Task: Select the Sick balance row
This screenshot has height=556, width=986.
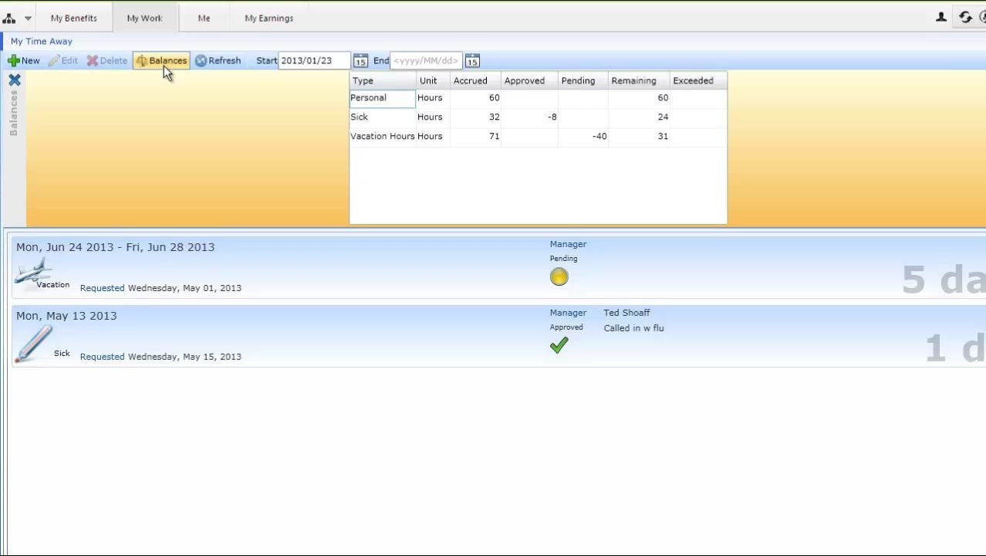Action: click(x=538, y=117)
